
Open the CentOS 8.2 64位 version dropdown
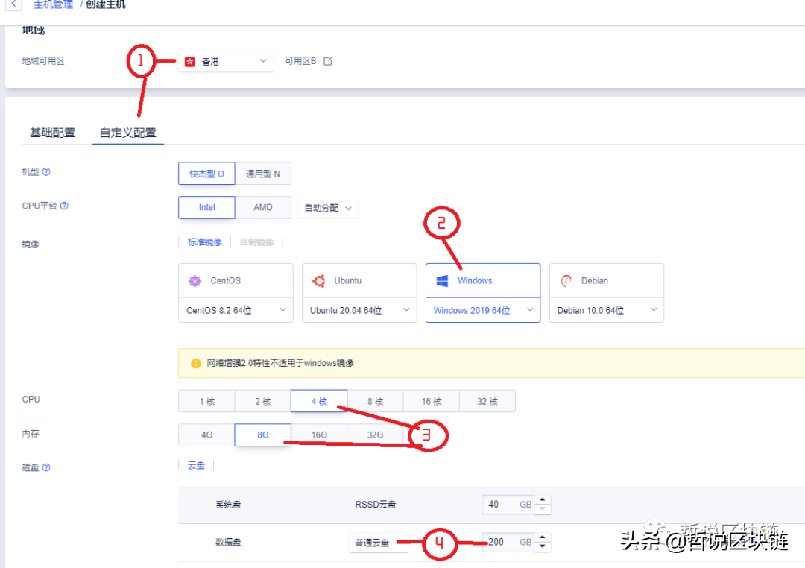click(x=236, y=310)
